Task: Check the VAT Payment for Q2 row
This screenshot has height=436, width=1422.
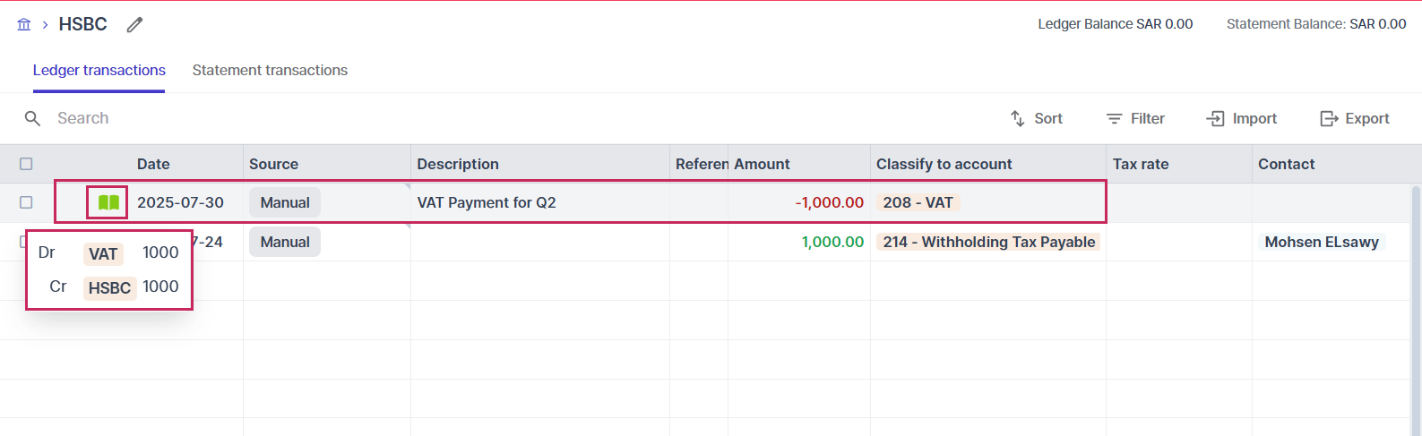Action: point(26,202)
